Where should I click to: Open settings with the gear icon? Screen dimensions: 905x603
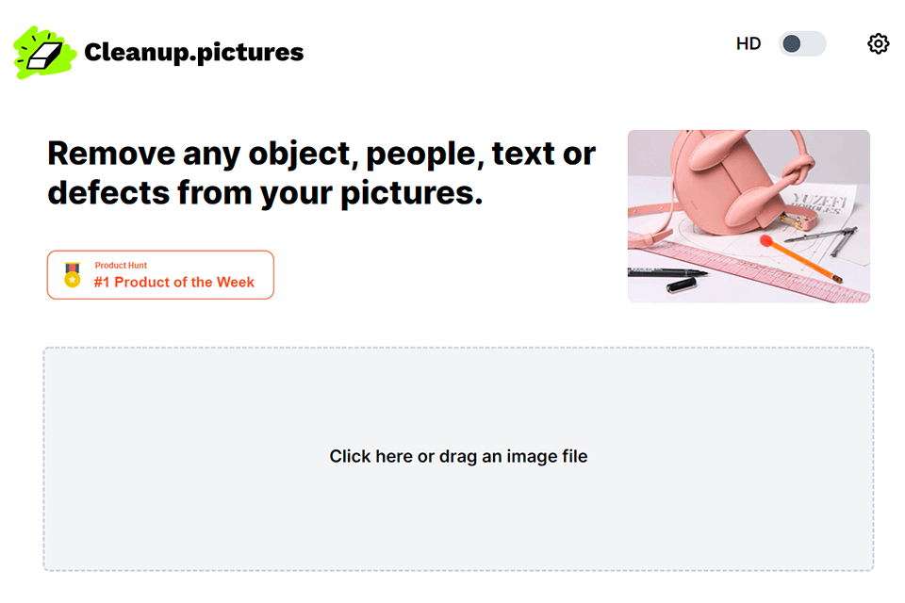coord(878,44)
